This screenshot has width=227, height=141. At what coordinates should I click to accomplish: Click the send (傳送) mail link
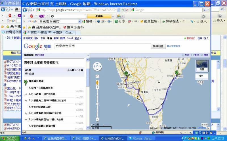pos(195,55)
